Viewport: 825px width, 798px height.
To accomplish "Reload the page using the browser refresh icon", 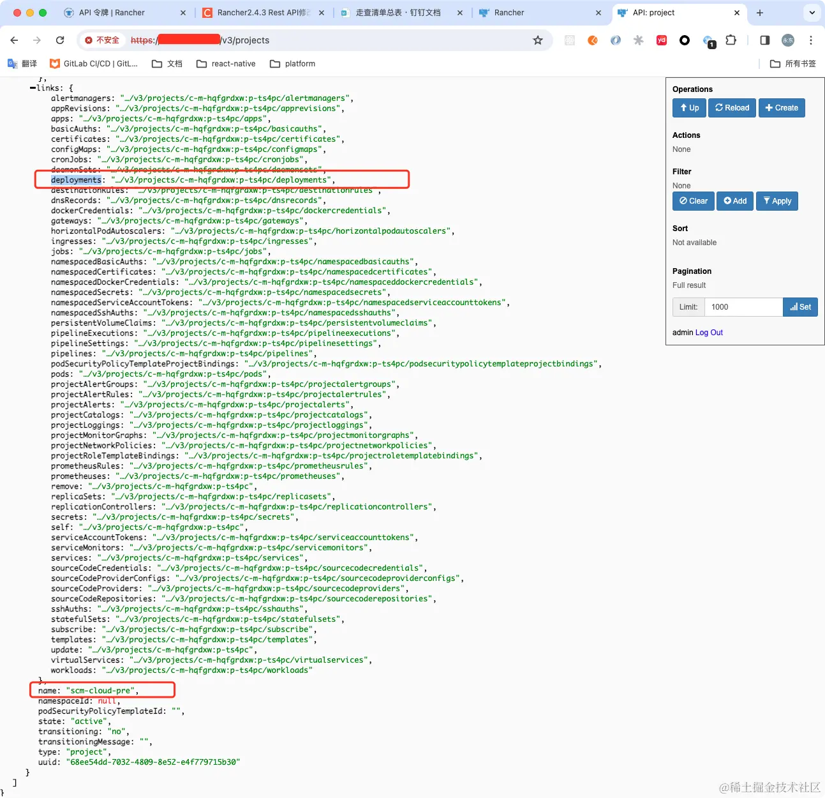I will coord(60,40).
